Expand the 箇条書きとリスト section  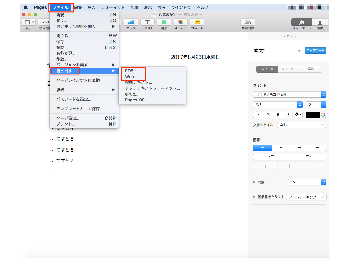click(x=254, y=197)
